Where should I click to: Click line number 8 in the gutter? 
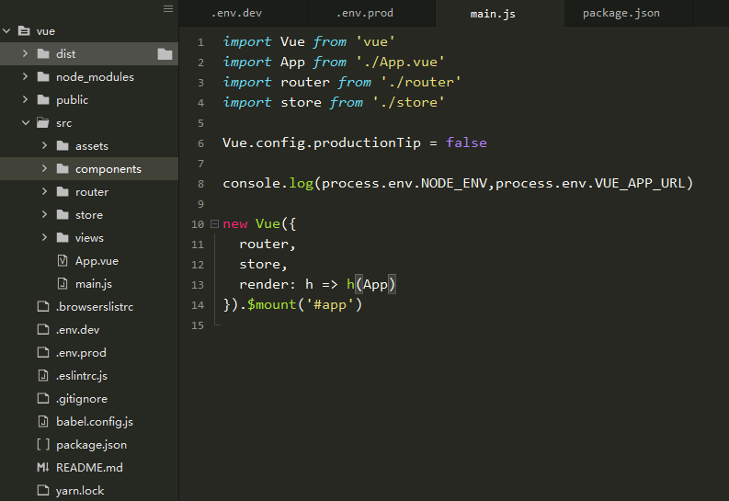[200, 184]
